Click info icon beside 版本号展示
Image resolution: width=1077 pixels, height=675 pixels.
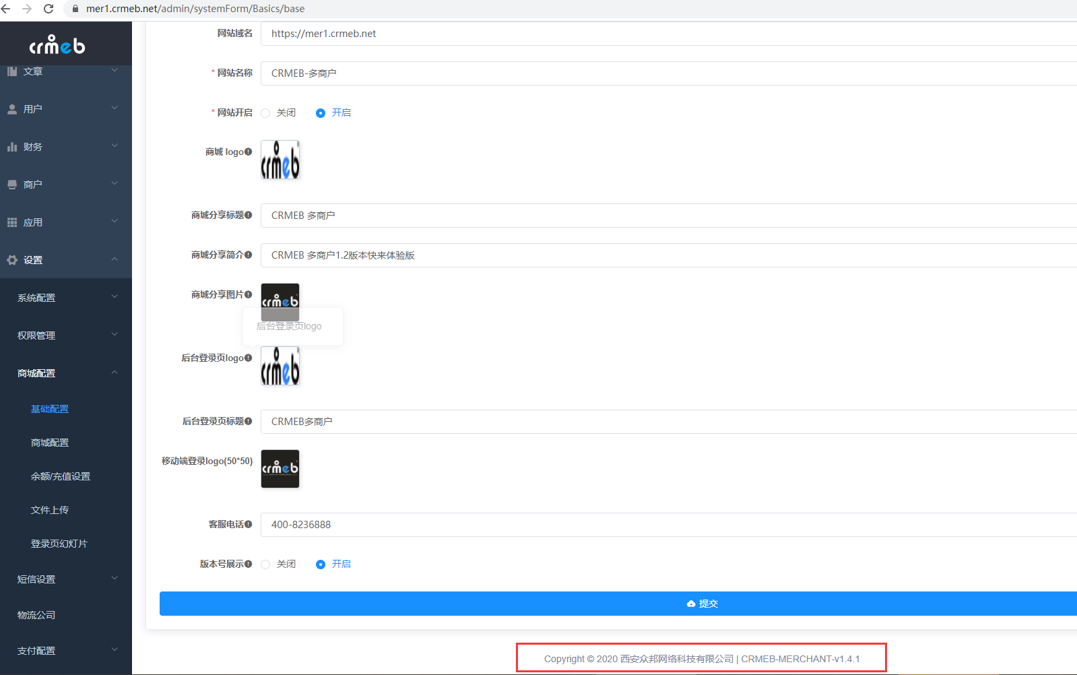(x=249, y=564)
